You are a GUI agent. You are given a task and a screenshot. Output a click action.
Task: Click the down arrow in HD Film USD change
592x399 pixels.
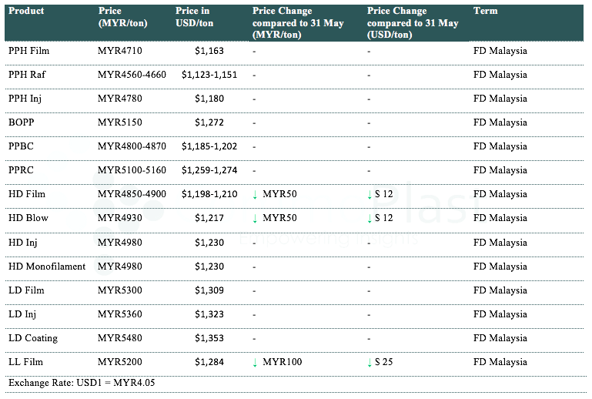point(370,194)
